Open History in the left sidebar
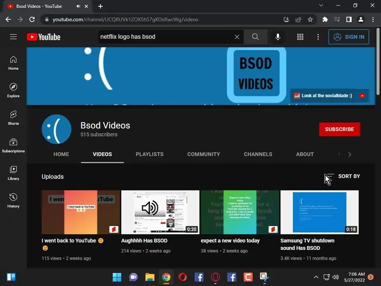The height and width of the screenshot is (286, 381). (x=13, y=201)
